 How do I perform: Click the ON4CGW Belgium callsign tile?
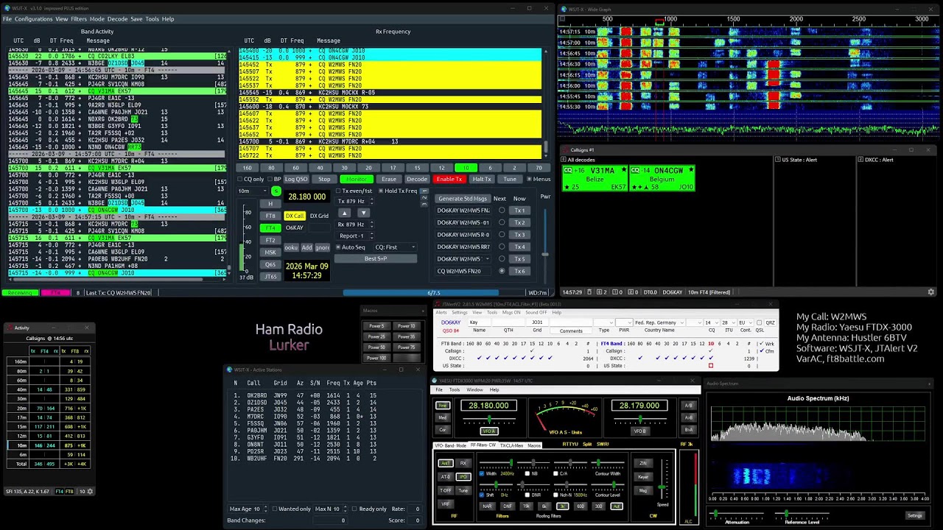[x=662, y=178]
